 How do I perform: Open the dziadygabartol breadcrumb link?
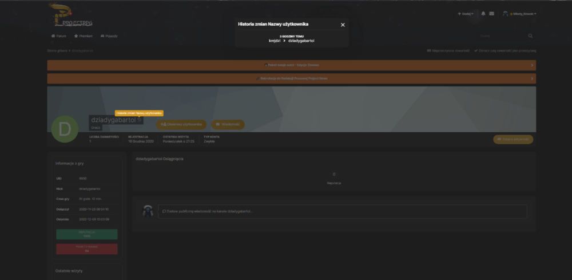[x=82, y=51]
